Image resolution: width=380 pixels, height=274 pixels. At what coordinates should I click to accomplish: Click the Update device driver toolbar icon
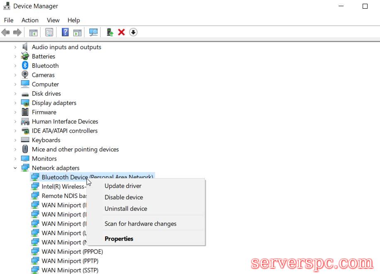tap(110, 32)
